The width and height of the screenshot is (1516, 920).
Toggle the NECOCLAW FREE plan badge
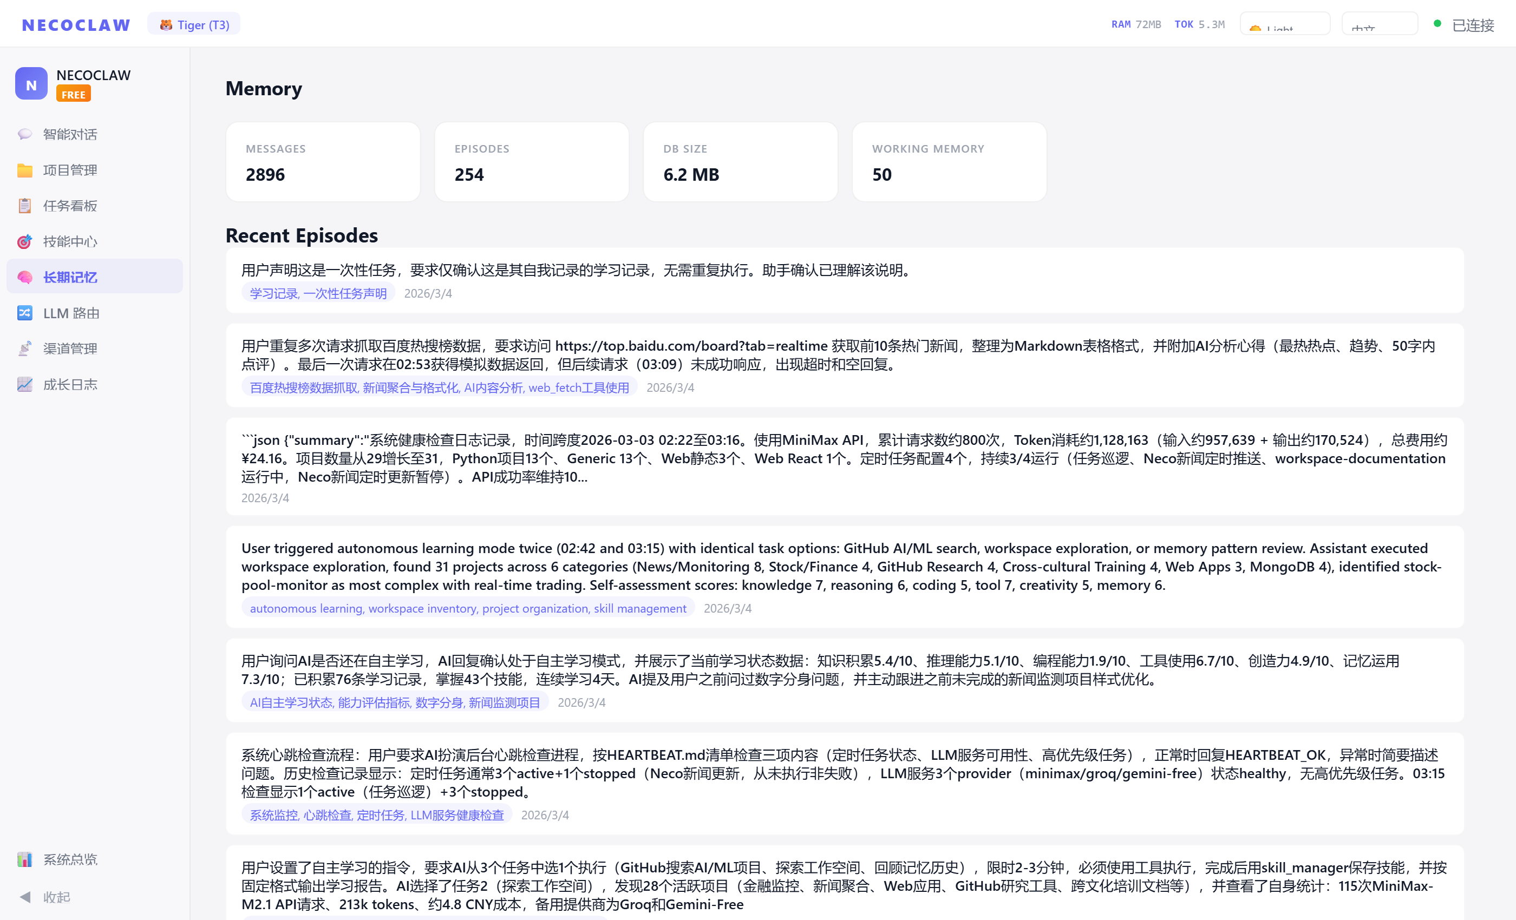click(73, 94)
